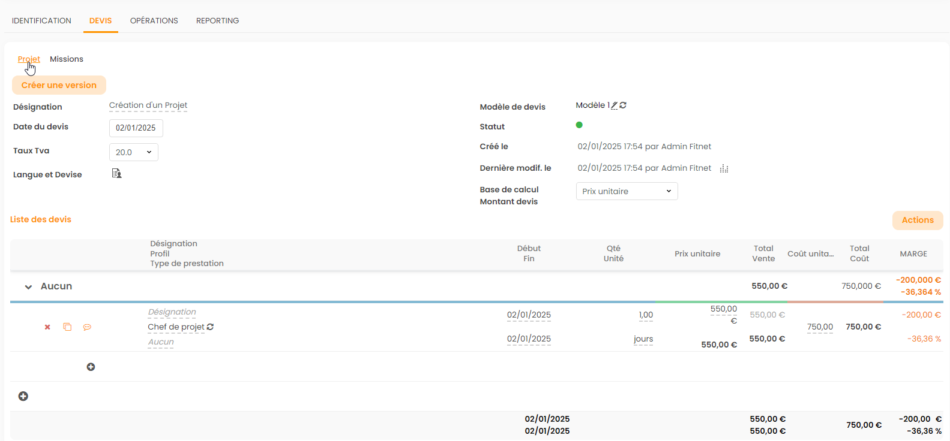Go to the Identification tab
The height and width of the screenshot is (441, 950).
(41, 20)
